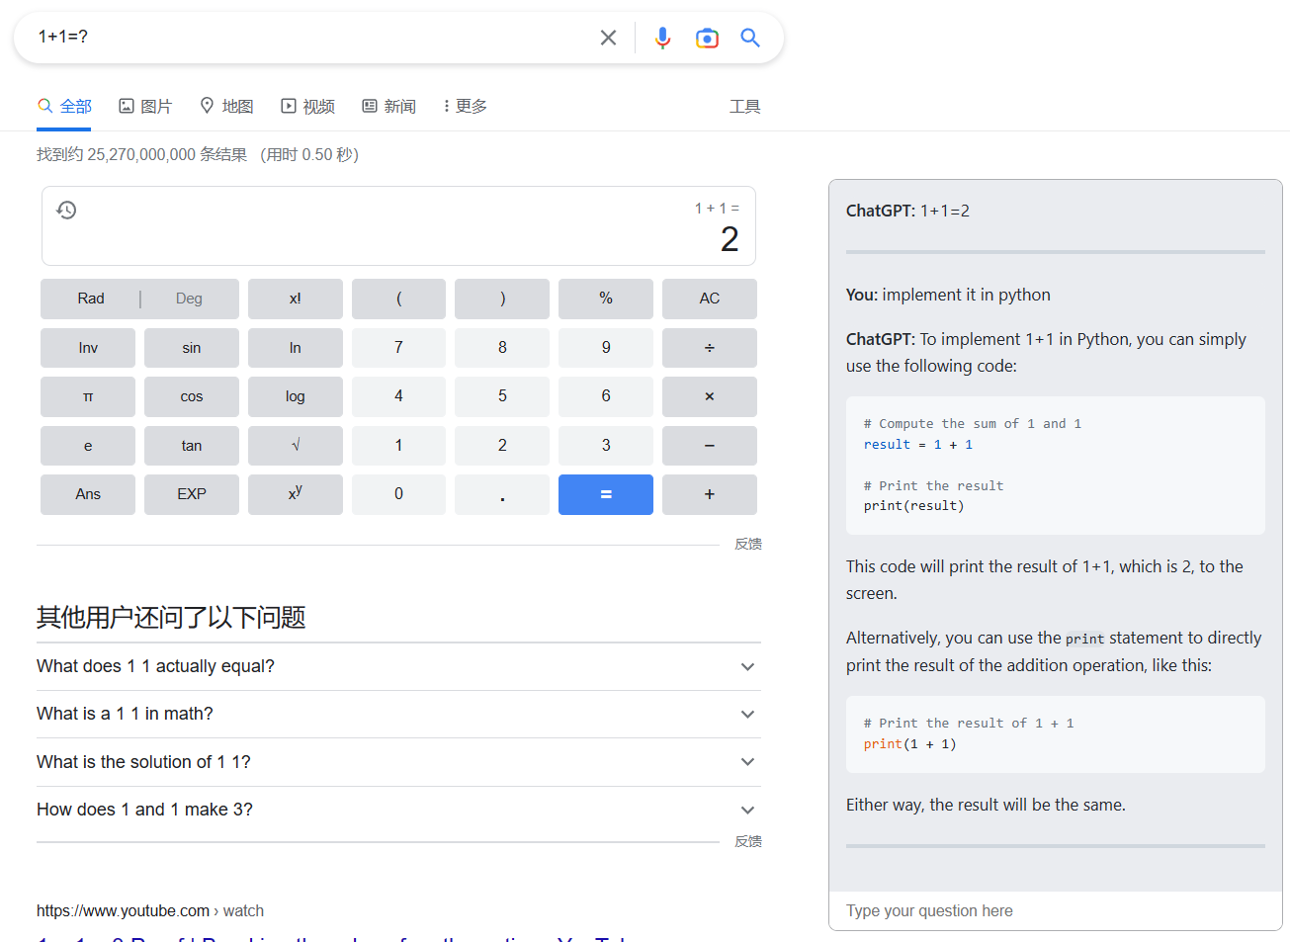Click calculator digit 2
Screen dimensions: 1290x942
coord(502,446)
